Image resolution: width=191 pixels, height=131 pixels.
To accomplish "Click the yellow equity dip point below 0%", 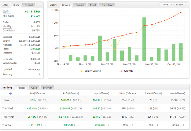I will [115, 50].
